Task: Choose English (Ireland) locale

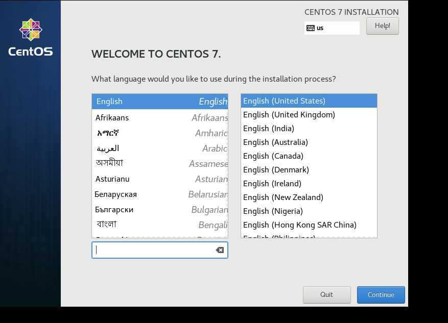Action: pos(309,184)
